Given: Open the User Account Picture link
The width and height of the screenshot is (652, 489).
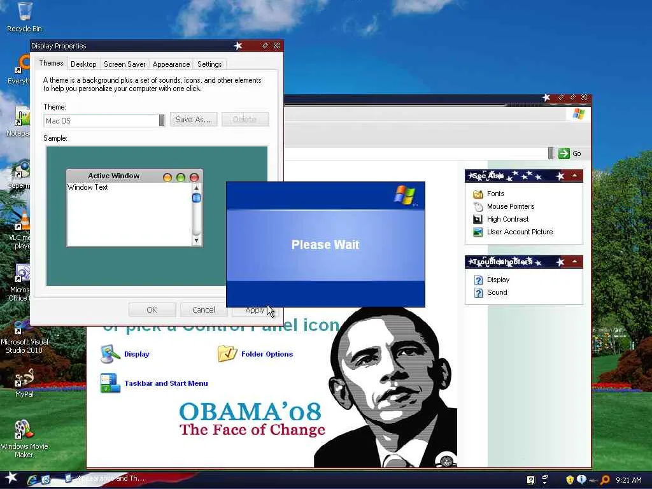Looking at the screenshot, I should click(x=520, y=232).
